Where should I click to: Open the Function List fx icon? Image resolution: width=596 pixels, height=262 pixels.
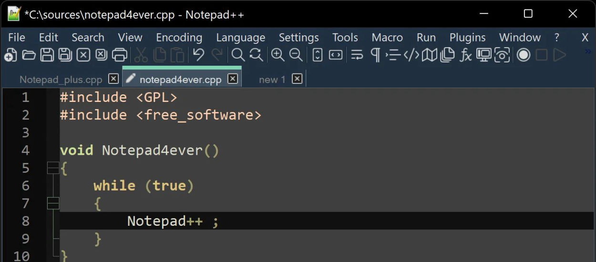coord(465,55)
